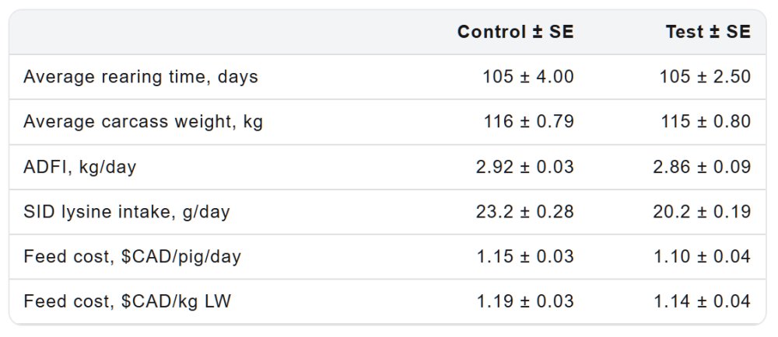Click the "Test ± SE" column header
The image size is (778, 337).
pos(707,32)
